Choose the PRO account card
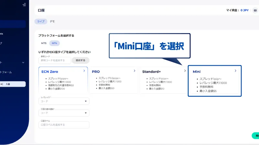This screenshot has height=145, width=259. [114, 80]
